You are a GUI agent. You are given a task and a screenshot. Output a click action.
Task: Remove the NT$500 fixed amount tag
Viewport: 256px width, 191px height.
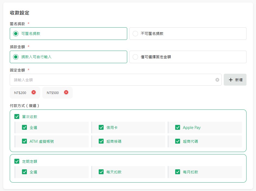66,92
